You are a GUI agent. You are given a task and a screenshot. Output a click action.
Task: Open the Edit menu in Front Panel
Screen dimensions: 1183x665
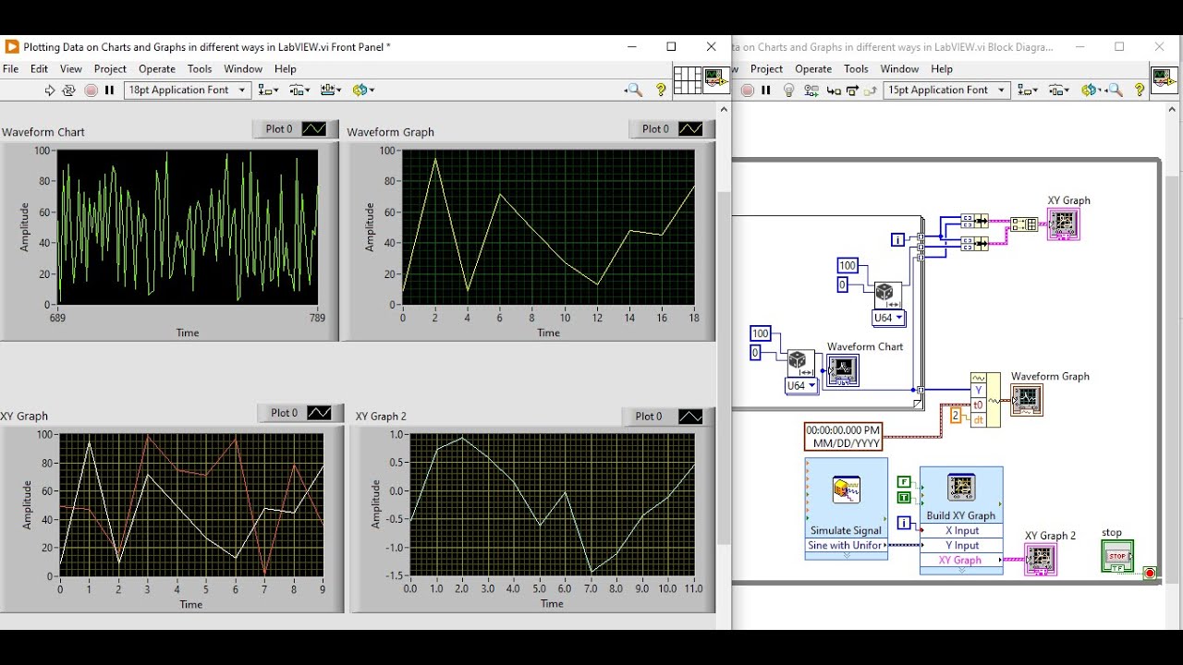coord(39,69)
